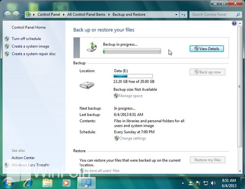This screenshot has width=245, height=189.
Task: Select Control Panel breadcrumb
Action: pos(49,15)
